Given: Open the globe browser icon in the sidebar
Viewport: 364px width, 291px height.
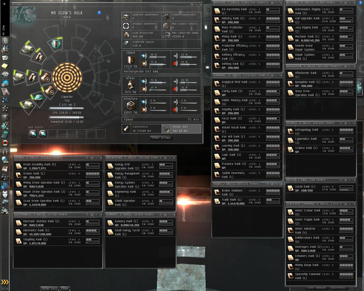Looking at the screenshot, I should coord(5,160).
